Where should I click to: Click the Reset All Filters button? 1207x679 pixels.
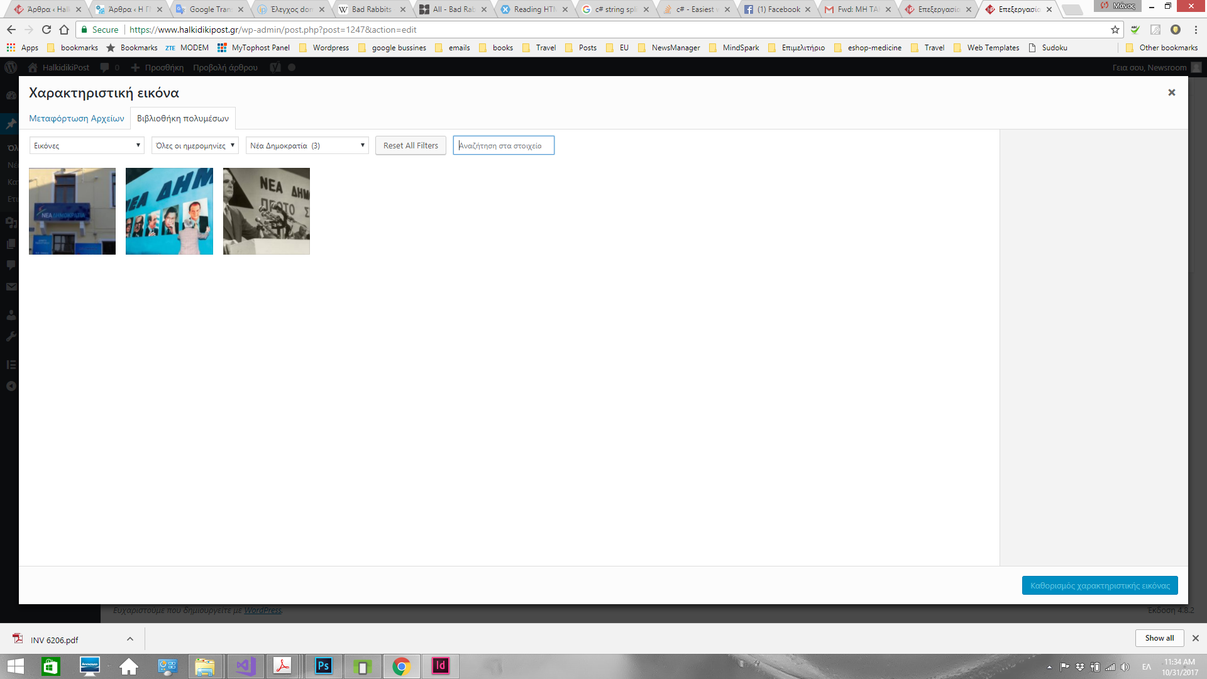pyautogui.click(x=411, y=145)
